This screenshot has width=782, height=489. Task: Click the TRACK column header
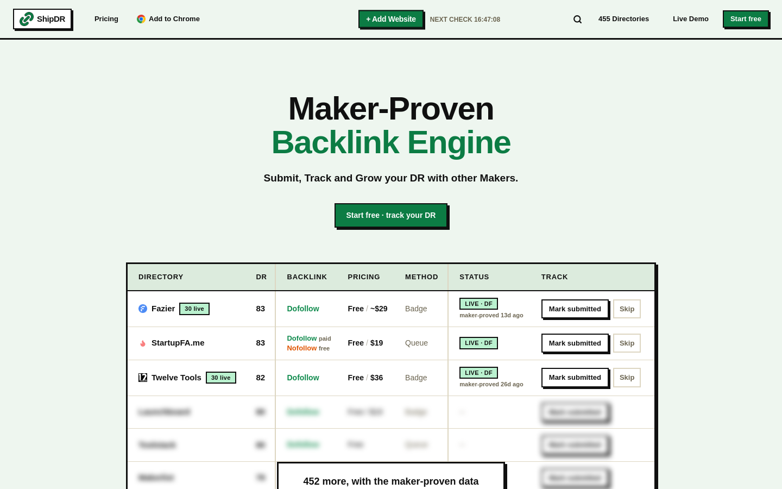coord(554,277)
